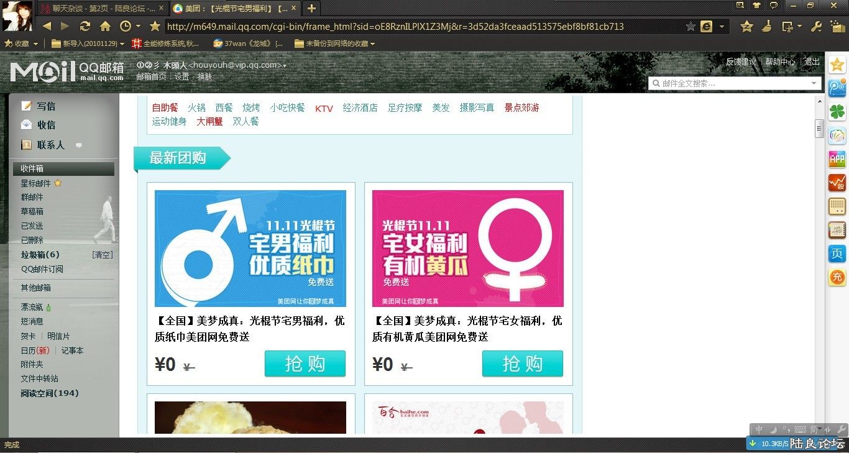The height and width of the screenshot is (453, 849).
Task: Reload the page with refresh icon
Action: [85, 26]
